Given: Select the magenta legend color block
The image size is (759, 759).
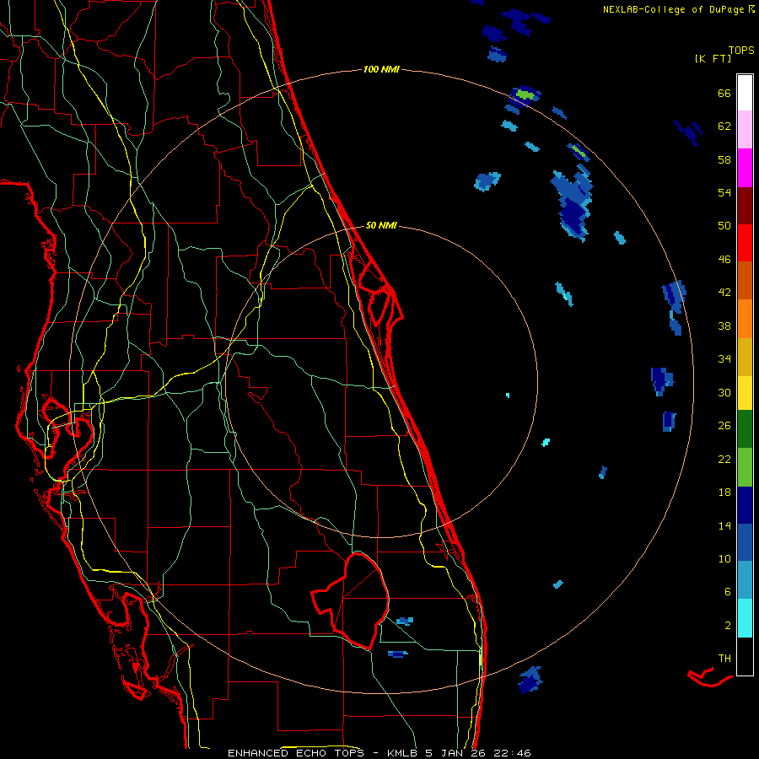Looking at the screenshot, I should (745, 168).
